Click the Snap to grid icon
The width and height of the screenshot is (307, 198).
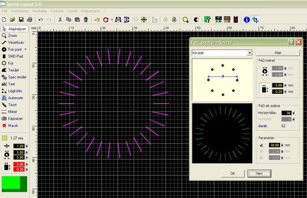point(144,20)
